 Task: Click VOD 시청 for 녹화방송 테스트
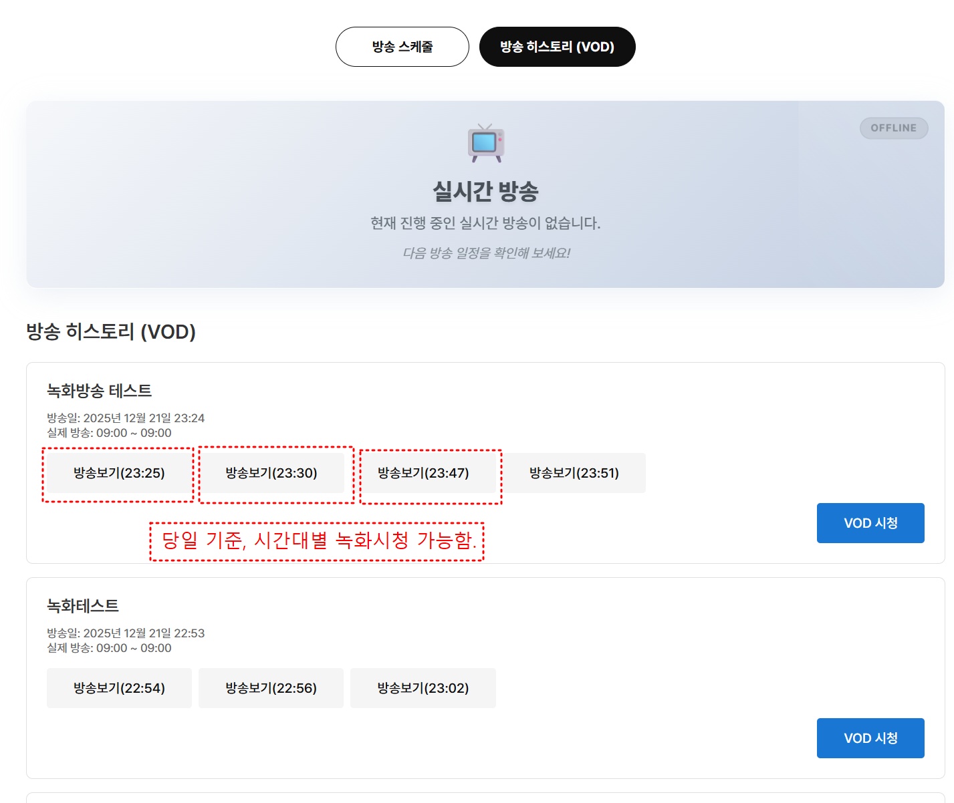click(x=870, y=523)
